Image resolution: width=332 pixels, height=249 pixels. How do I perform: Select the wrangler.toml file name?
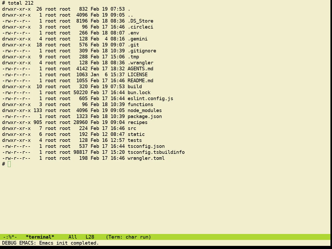[x=146, y=158]
